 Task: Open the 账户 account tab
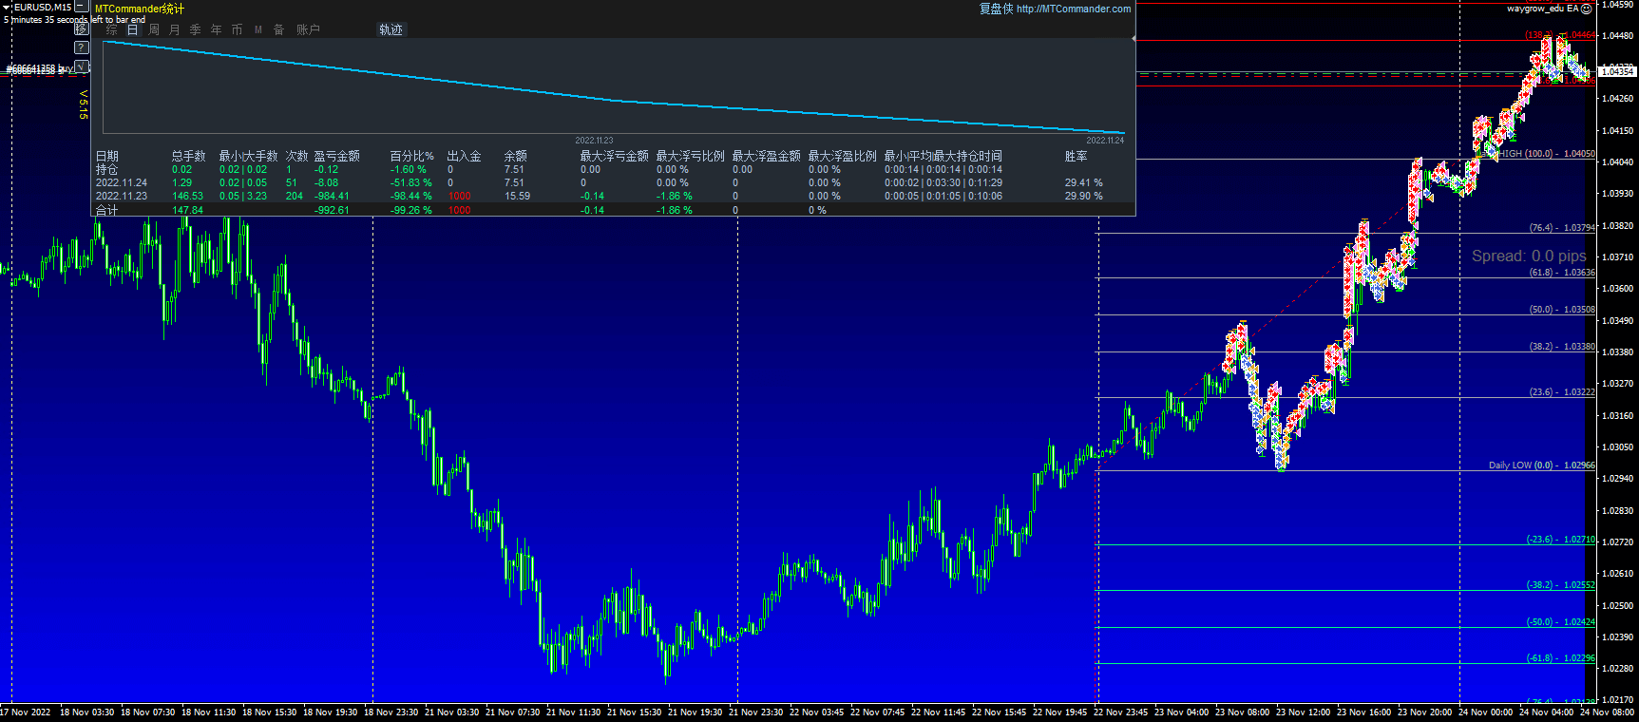(308, 30)
